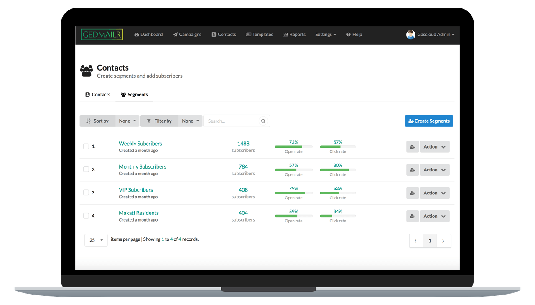Go to Campaigns in the navbar
The image size is (535, 305).
pyautogui.click(x=187, y=35)
